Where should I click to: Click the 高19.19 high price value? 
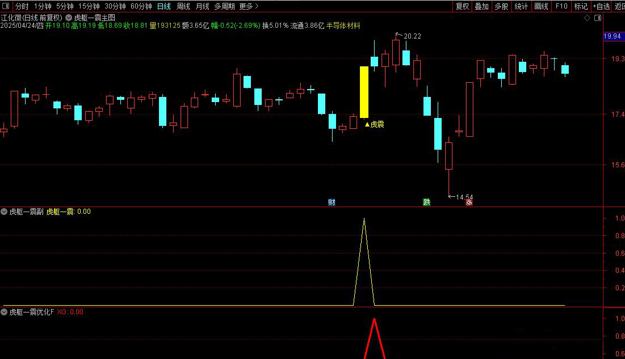pos(83,26)
